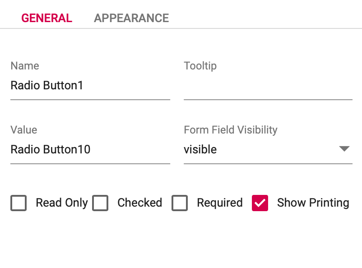
Task: Click the 'Read Only' text label
Action: pyautogui.click(x=62, y=203)
